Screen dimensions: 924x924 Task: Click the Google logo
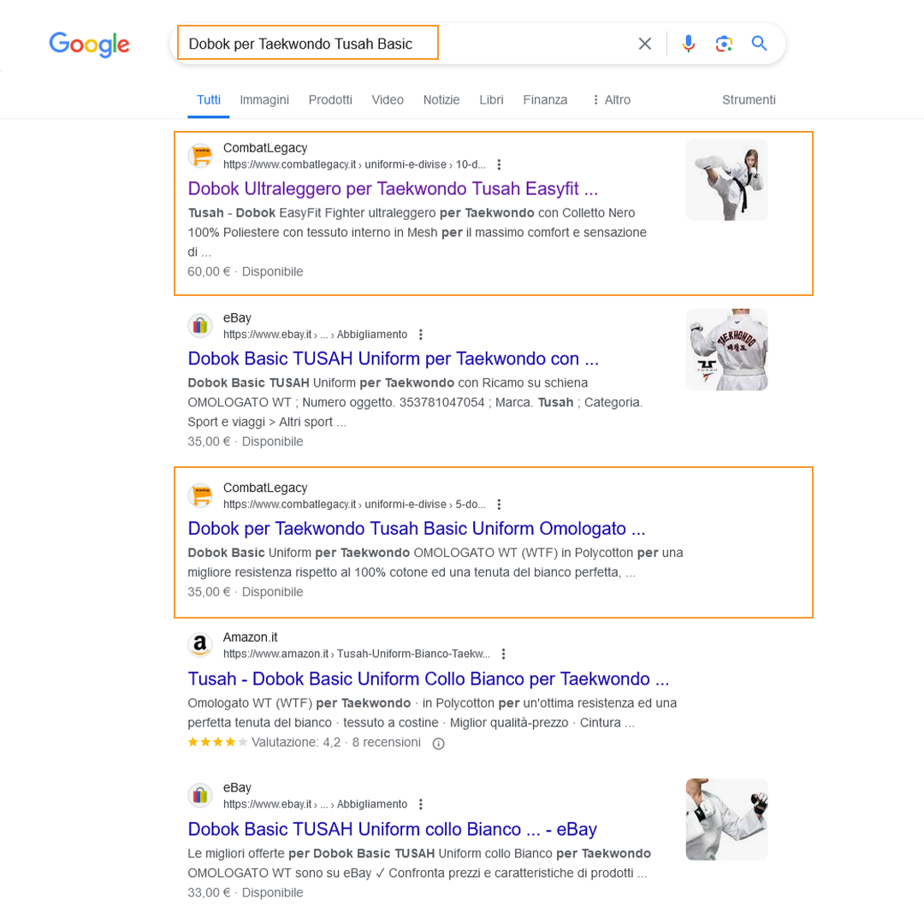coord(89,44)
